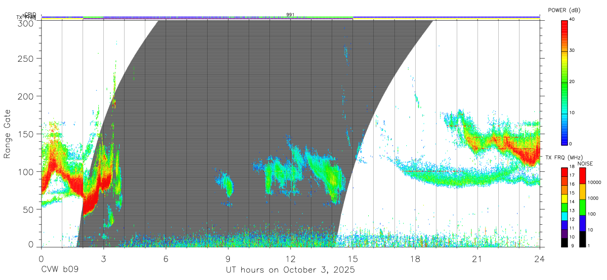607x280 pixels.
Task: Click the 150 range gate tick label
Action: click(27, 134)
